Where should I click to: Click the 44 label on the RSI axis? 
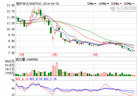(13, 88)
